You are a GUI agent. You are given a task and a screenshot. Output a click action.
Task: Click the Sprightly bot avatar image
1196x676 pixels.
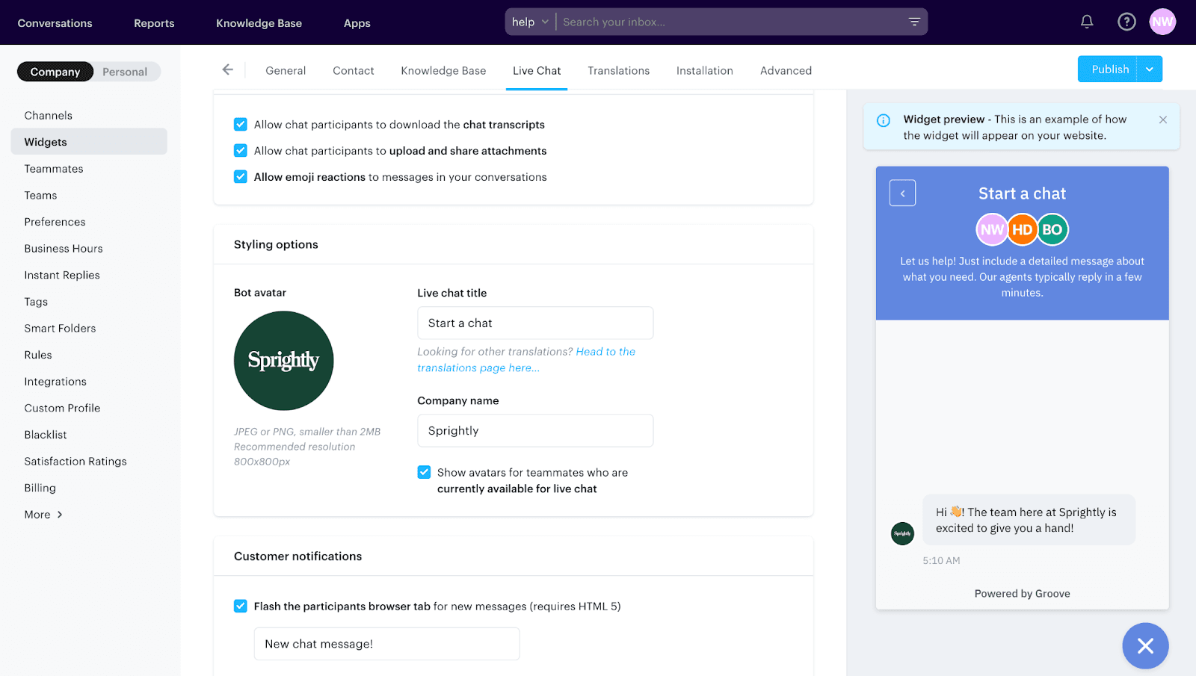283,361
